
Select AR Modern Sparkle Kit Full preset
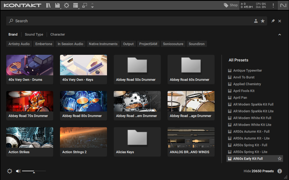coord(255,104)
